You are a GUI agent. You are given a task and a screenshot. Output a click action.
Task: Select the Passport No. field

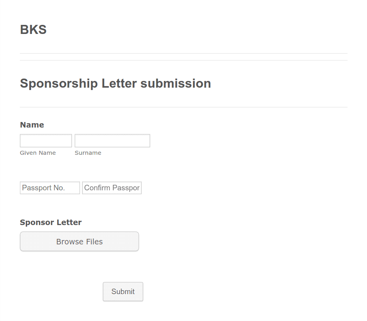point(50,188)
